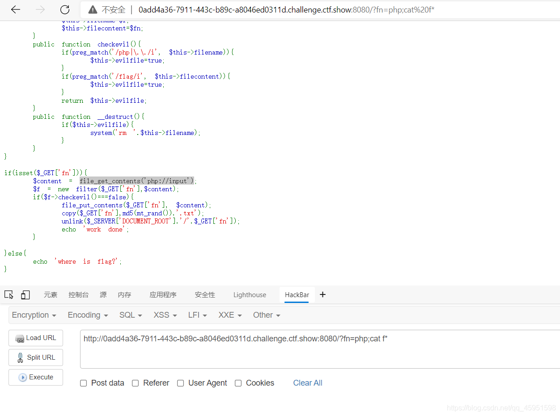
Task: Switch to the 元素 DevTools tab
Action: click(51, 295)
